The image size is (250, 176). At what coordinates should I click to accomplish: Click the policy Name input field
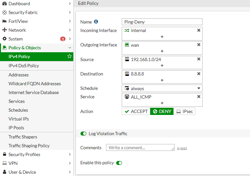click(x=162, y=22)
